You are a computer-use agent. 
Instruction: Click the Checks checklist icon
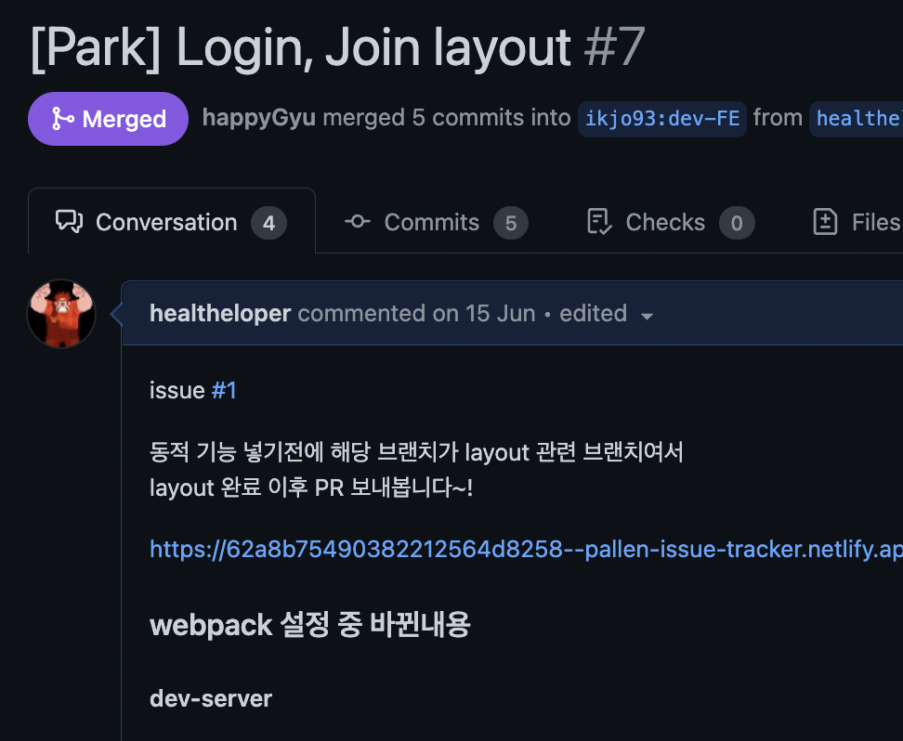599,222
